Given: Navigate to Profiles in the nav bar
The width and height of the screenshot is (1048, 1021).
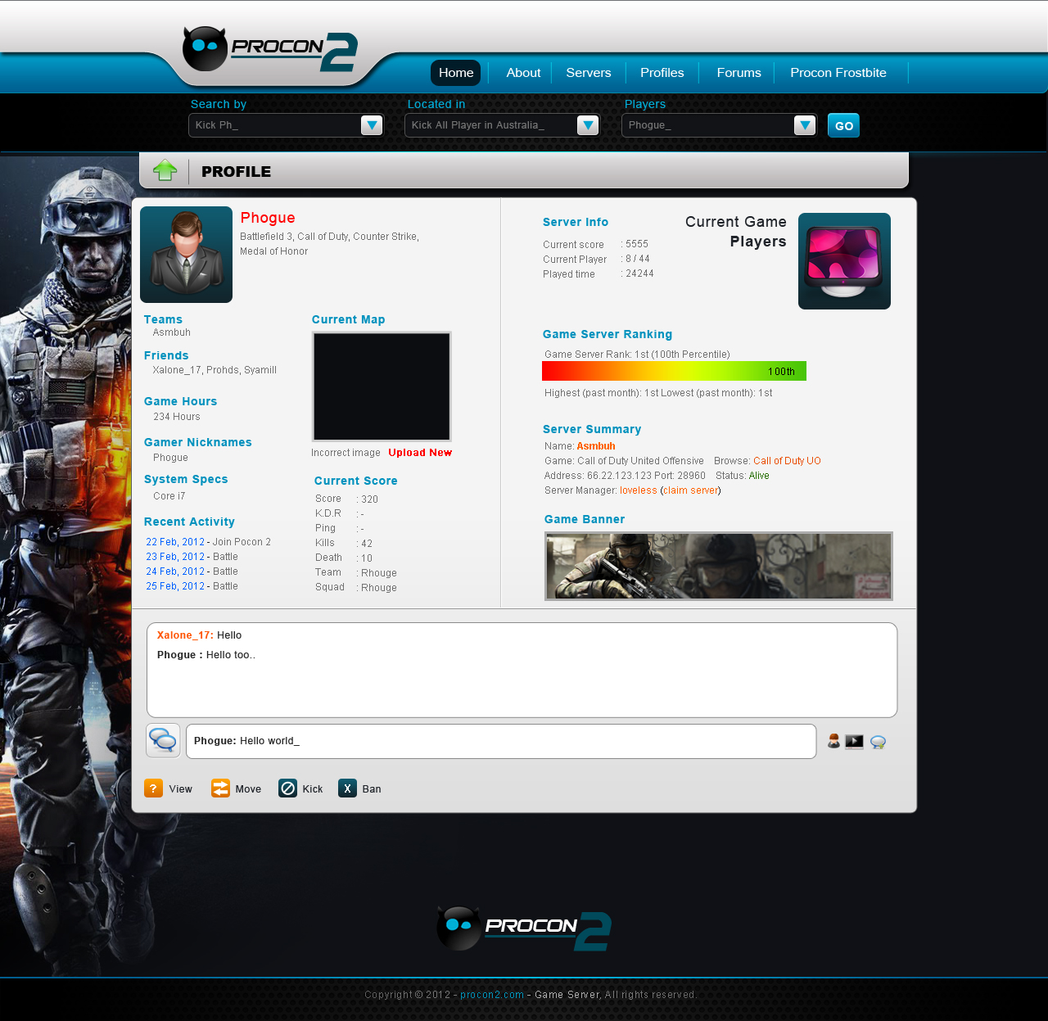Looking at the screenshot, I should 662,73.
